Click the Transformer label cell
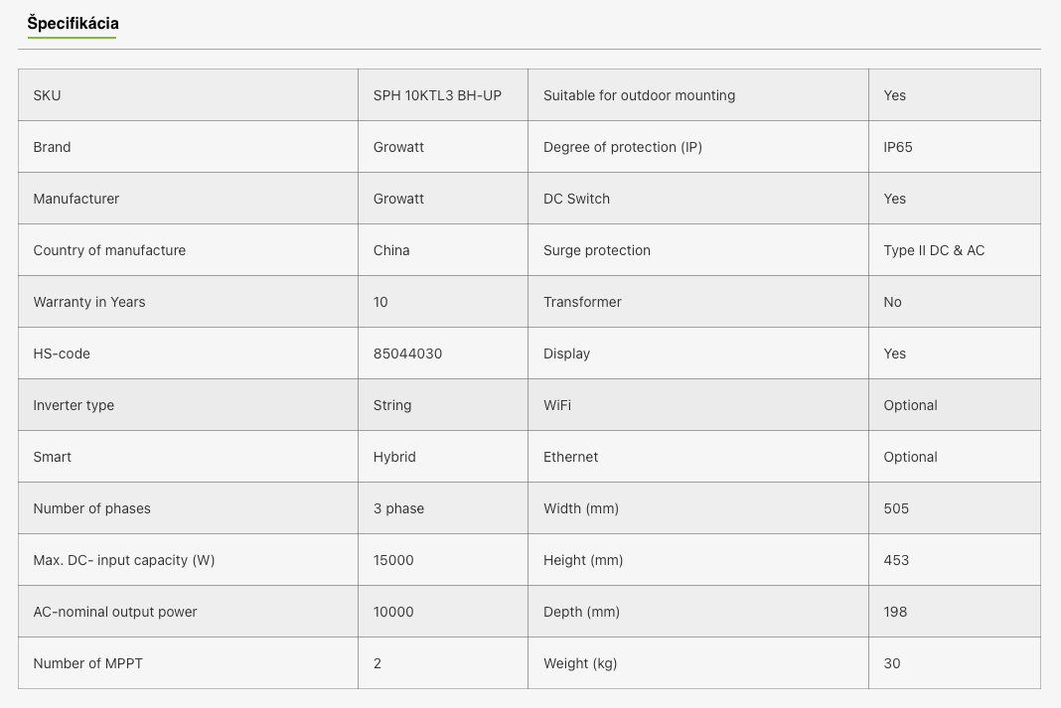 (698, 302)
